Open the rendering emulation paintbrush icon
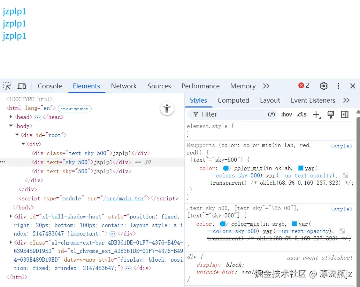 click(331, 114)
